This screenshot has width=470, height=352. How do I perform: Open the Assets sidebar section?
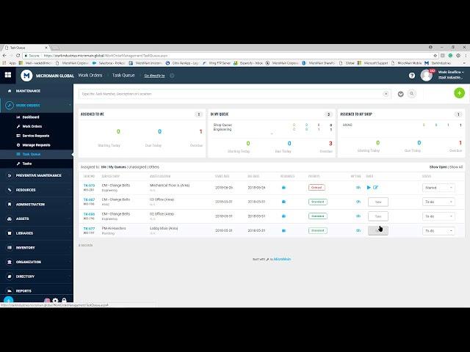(36, 219)
